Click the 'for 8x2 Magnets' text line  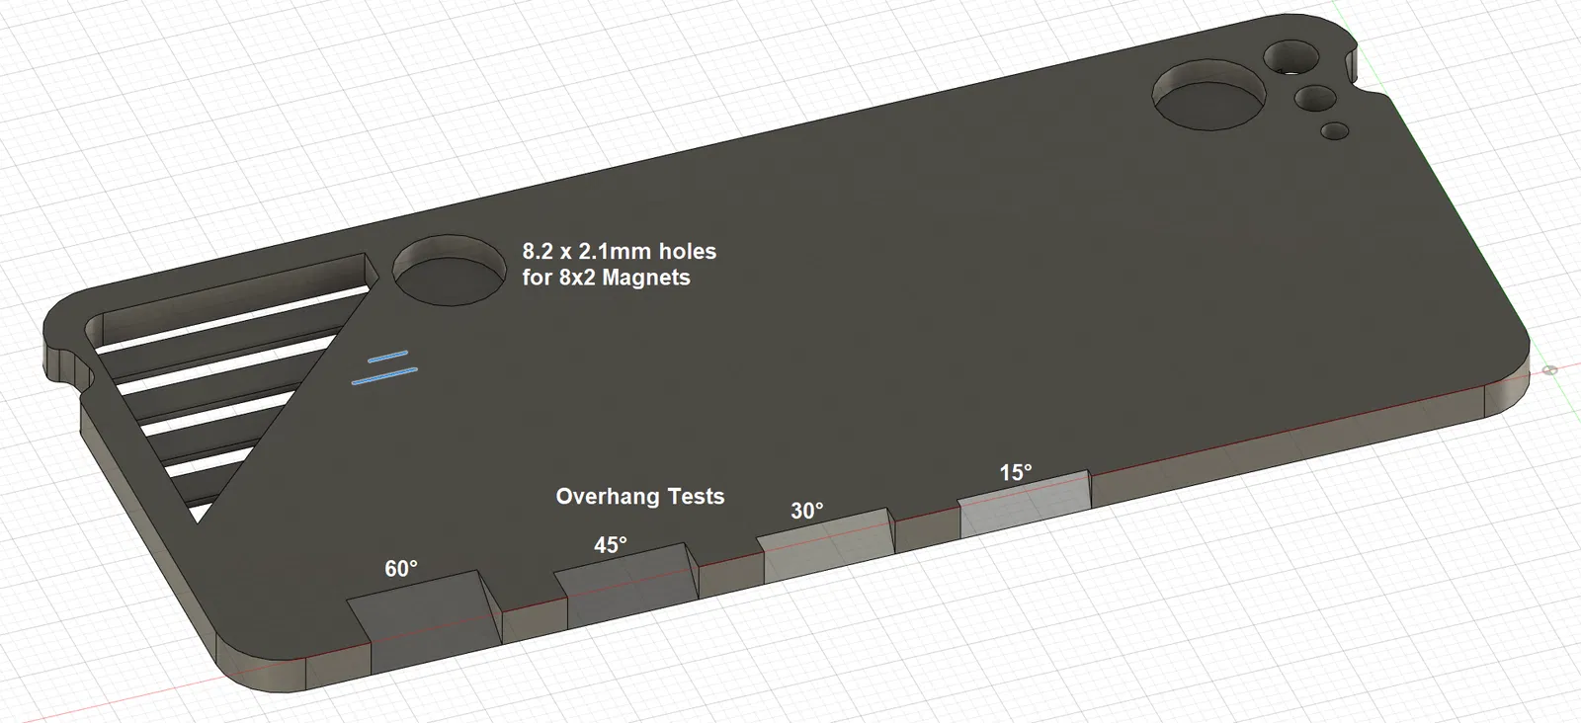tap(607, 278)
